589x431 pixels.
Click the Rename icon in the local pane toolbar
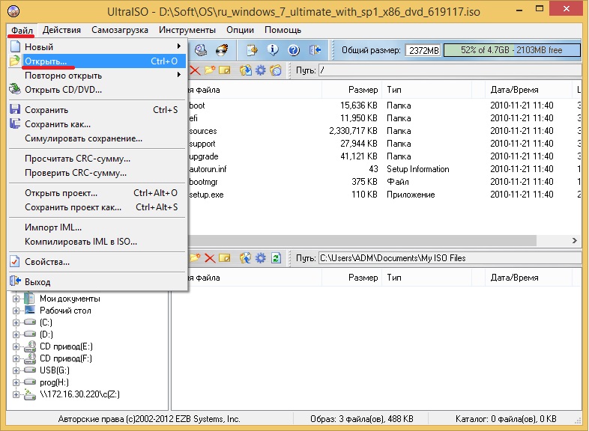(225, 258)
